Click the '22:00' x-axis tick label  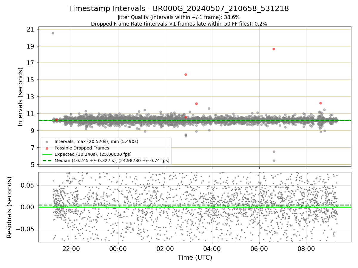pos(71,249)
